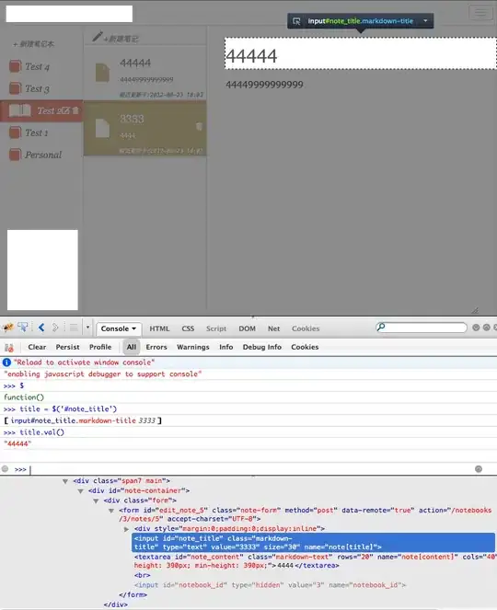
Task: Toggle the Firebug command line lines icon
Action: (x=74, y=328)
